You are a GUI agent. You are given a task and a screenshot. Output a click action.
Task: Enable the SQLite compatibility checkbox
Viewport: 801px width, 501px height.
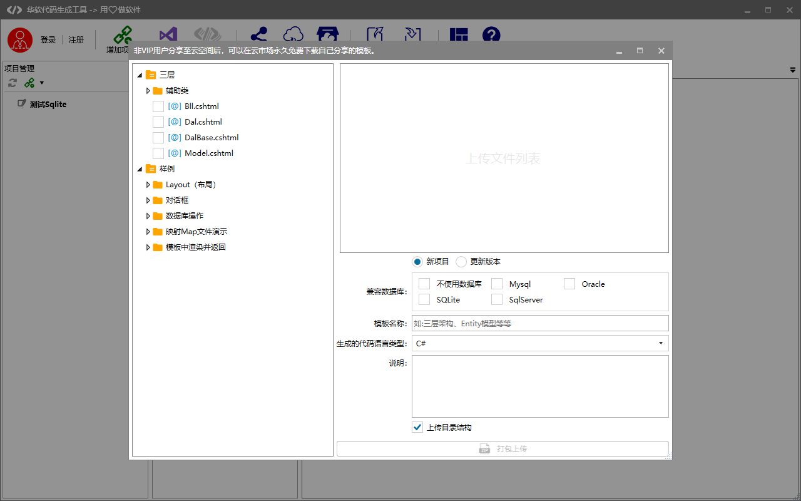[424, 299]
